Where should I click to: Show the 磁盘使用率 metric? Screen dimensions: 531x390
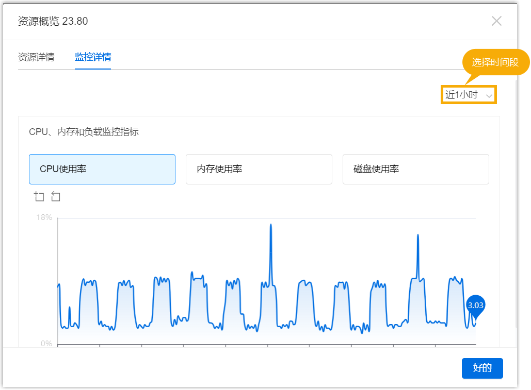click(x=416, y=169)
